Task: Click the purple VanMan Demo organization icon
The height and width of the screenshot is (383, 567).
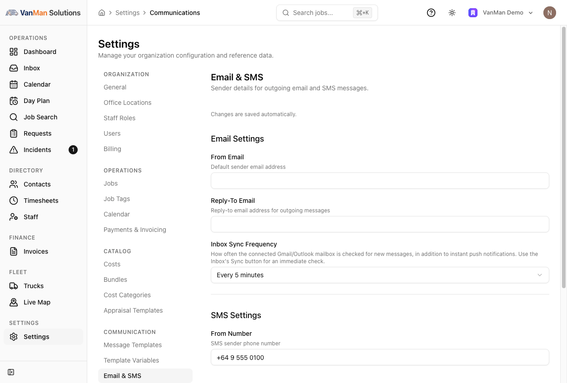Action: 473,13
